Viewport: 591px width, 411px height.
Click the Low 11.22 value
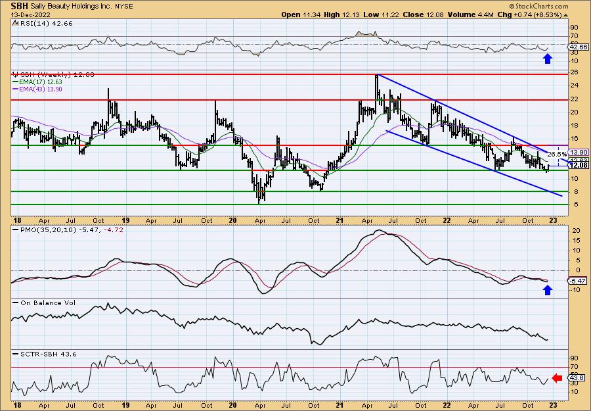click(x=382, y=14)
